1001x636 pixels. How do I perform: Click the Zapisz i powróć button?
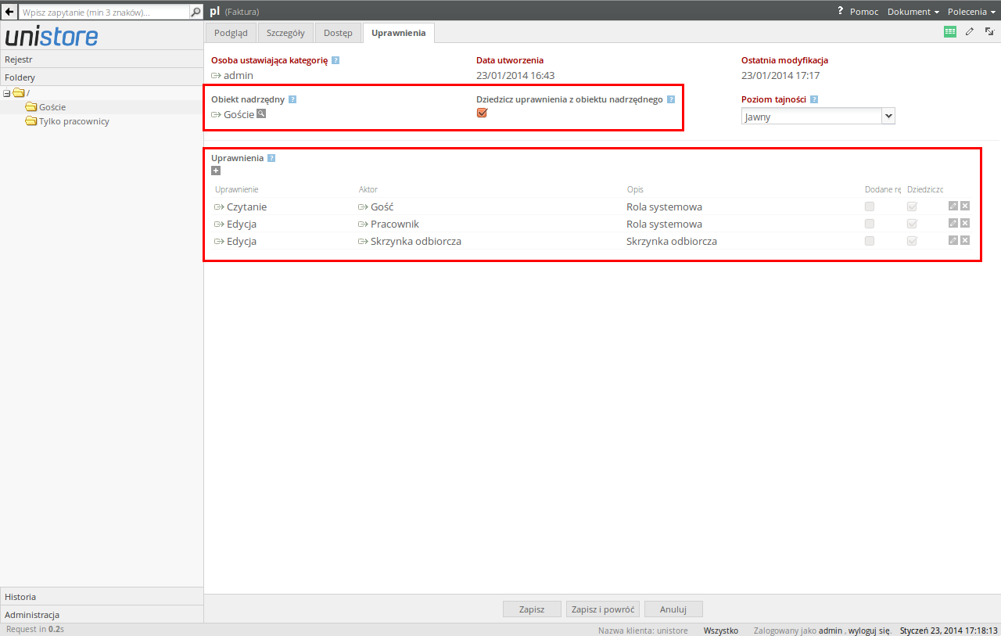(x=603, y=609)
